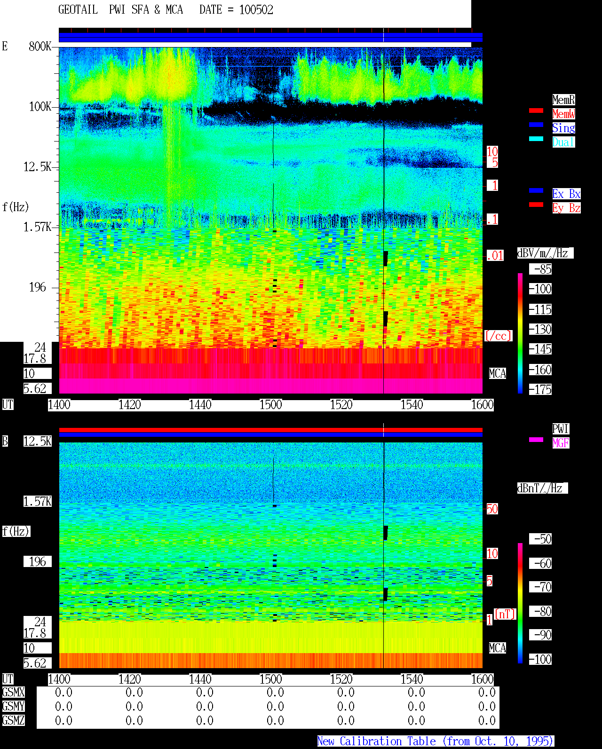The width and height of the screenshot is (602, 749).
Task: Click the red MemW legend color swatch
Action: coord(536,110)
